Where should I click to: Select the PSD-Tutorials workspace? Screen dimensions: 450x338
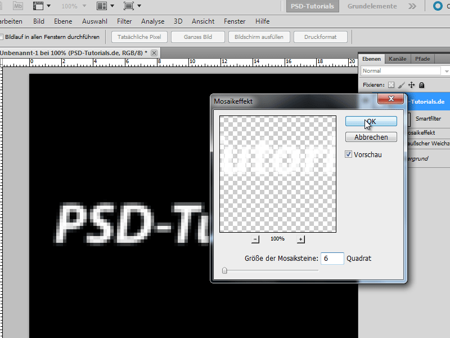coord(313,6)
